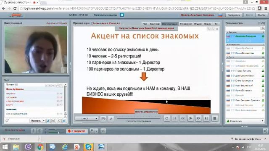Viewport: 269px width, 151px height.
Task: Click the Play button in presentation controls
Action: pos(190,118)
